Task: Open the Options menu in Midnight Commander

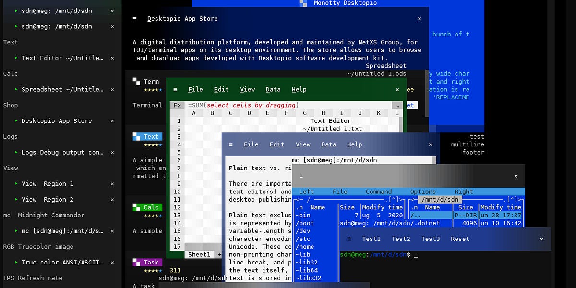Action: point(422,192)
